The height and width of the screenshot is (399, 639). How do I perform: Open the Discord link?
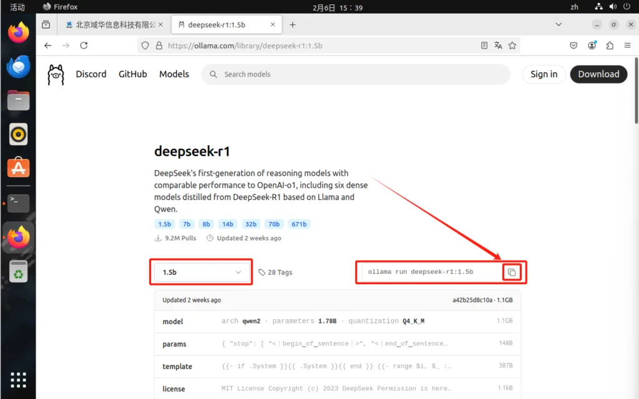[91, 74]
